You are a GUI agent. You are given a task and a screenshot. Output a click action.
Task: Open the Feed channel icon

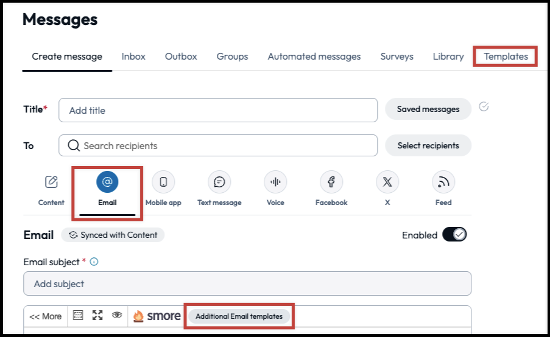[443, 182]
